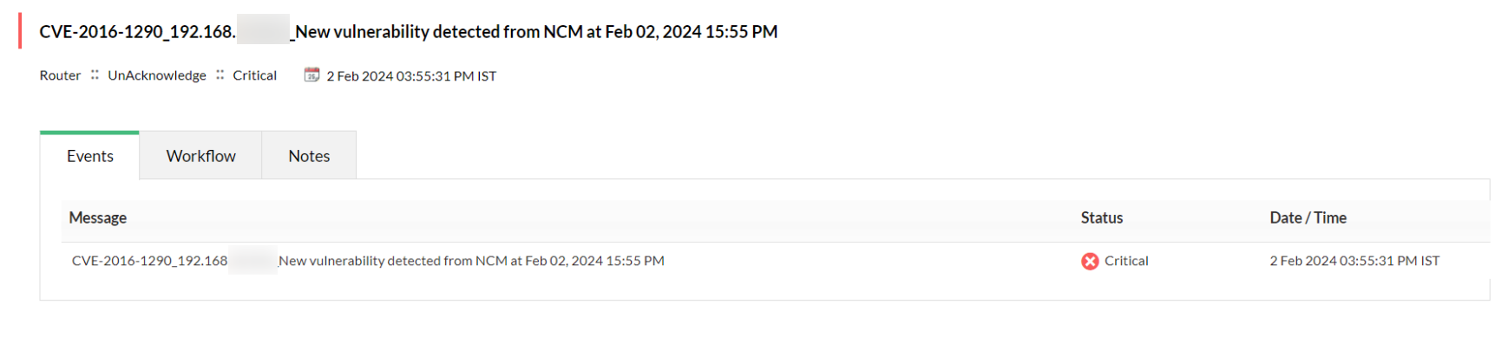Image resolution: width=1508 pixels, height=363 pixels.
Task: Click the calendar icon beside the alarm timestamp
Action: pos(311,75)
